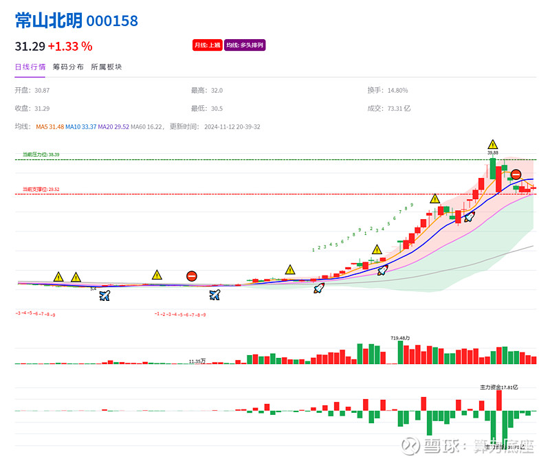550x463 pixels.
Task: Click the 11.35万 volume label
Action: [x=197, y=361]
